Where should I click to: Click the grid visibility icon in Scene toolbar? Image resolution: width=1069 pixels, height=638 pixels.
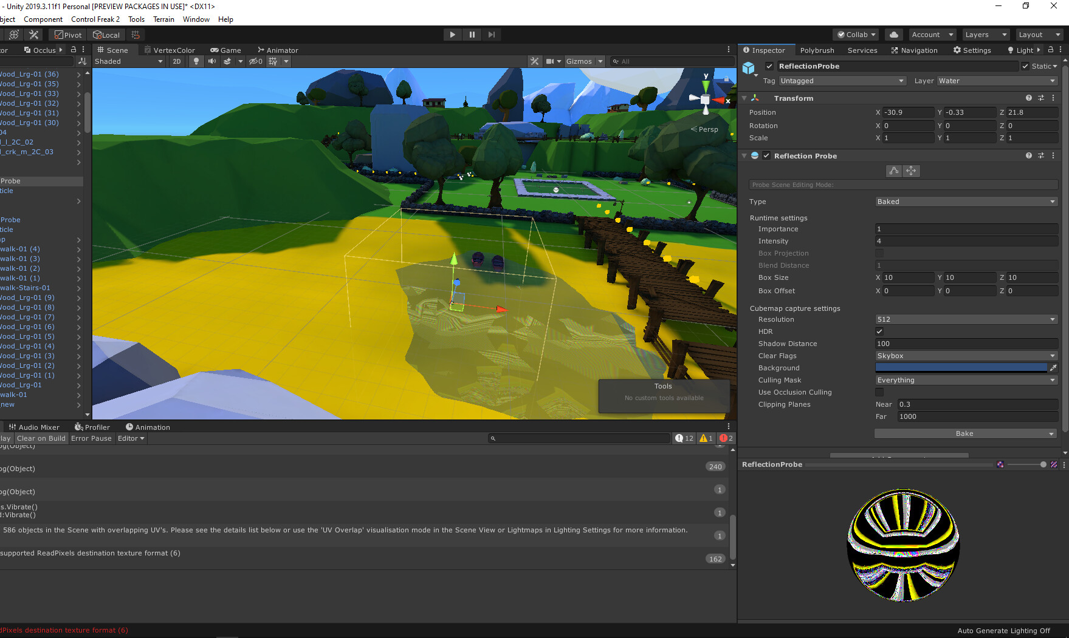pyautogui.click(x=273, y=61)
